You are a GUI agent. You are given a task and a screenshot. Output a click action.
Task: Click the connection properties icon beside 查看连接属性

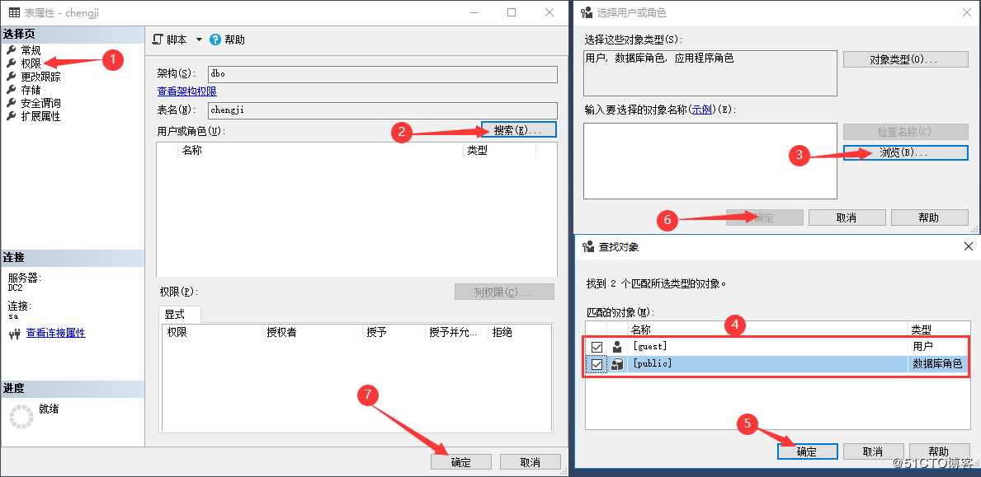click(14, 334)
